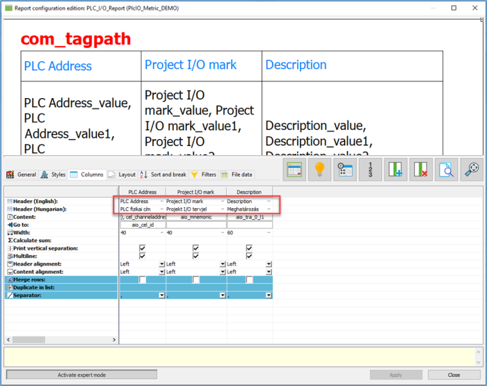Image resolution: width=487 pixels, height=386 pixels.
Task: Click the report table template icon
Action: pos(294,170)
